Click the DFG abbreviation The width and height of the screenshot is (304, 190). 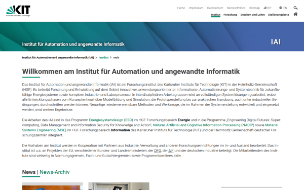158,150
